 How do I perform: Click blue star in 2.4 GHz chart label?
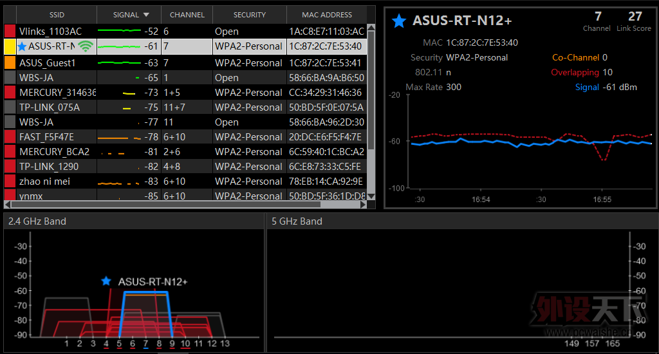click(106, 281)
